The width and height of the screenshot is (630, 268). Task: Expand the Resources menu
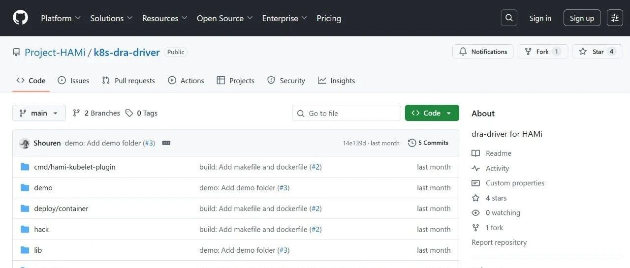tap(164, 18)
